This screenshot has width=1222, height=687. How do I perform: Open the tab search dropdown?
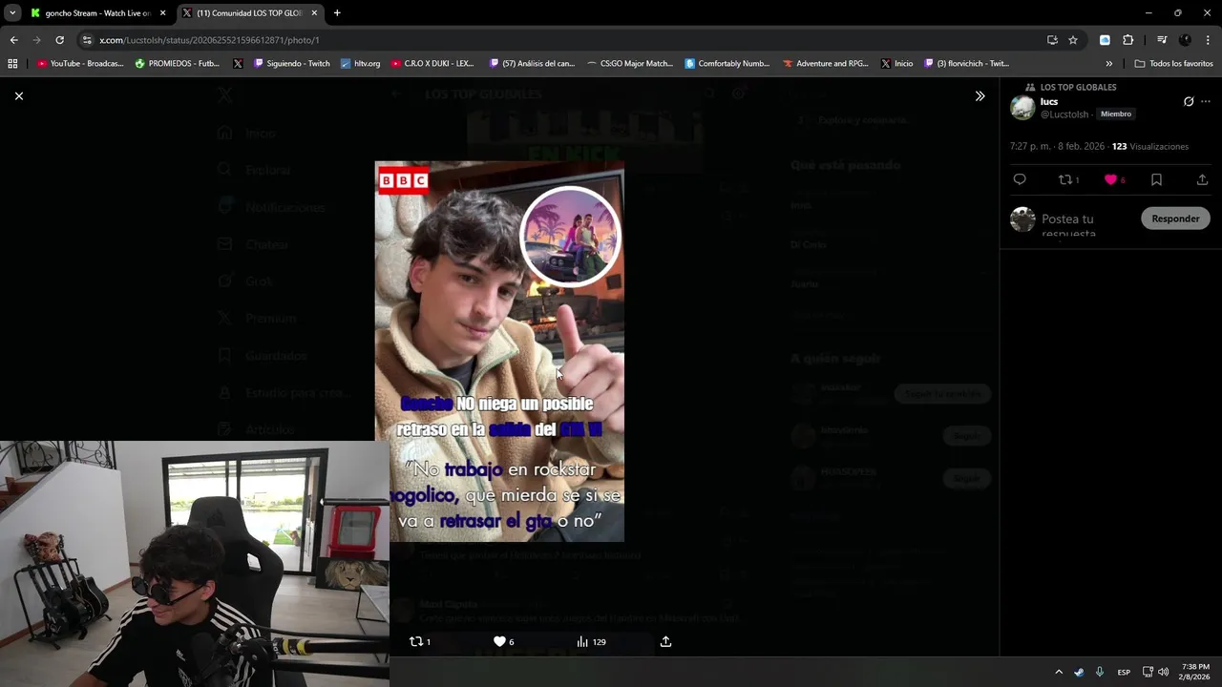tap(12, 12)
